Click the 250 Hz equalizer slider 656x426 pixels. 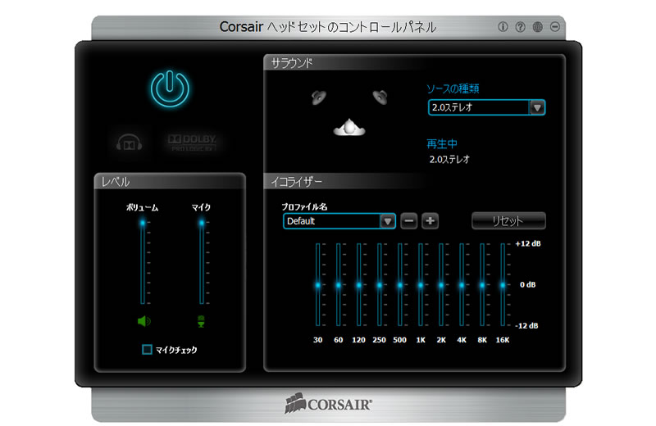tap(380, 285)
